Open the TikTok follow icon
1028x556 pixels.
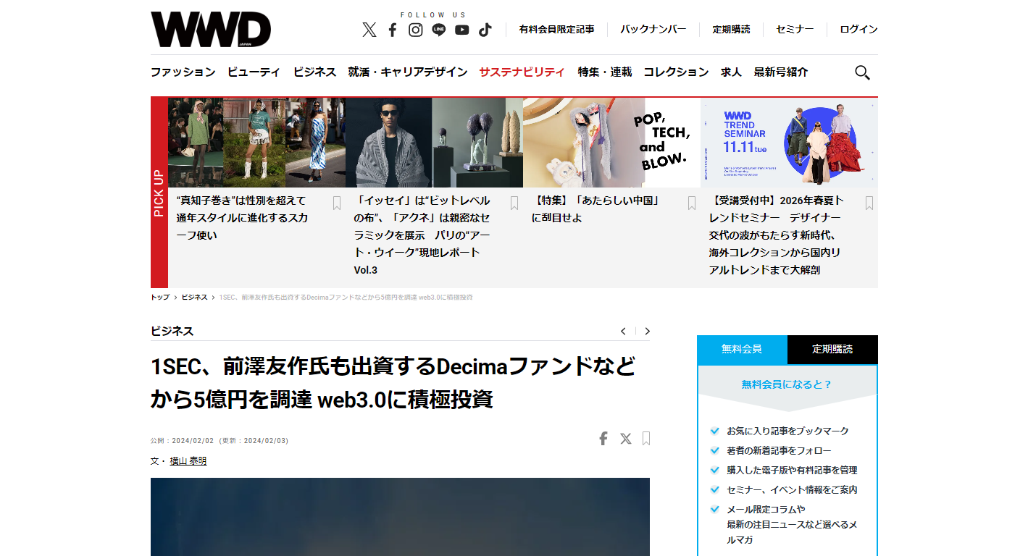pos(485,30)
